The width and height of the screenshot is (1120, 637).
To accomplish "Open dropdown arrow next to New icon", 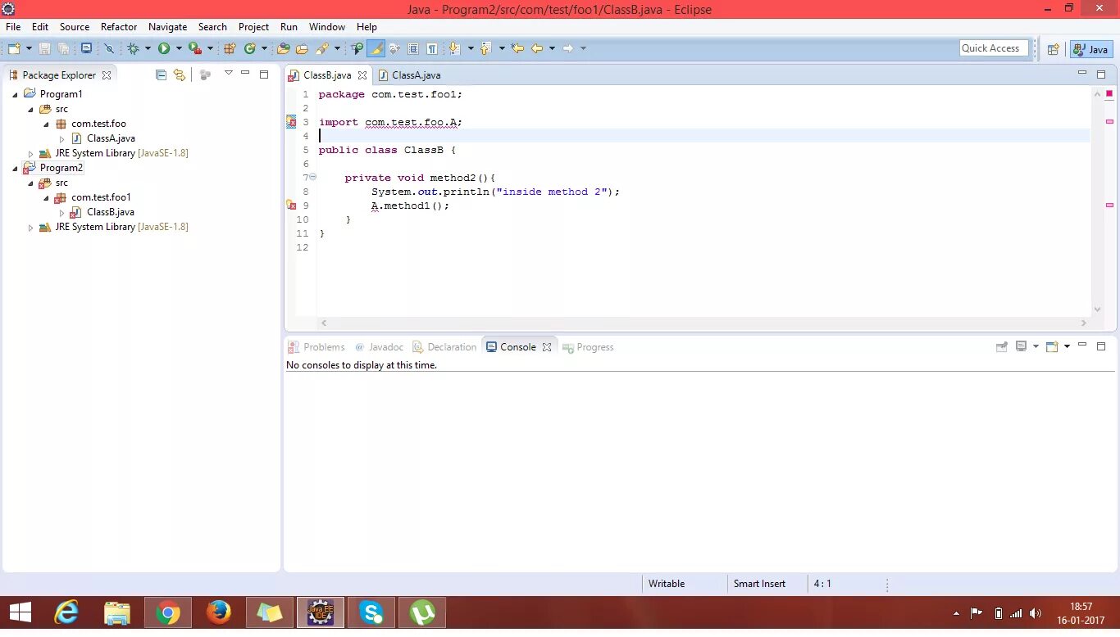I will [x=29, y=49].
